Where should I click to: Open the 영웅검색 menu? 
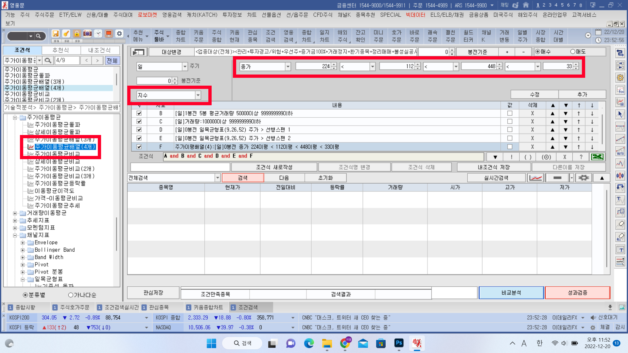click(172, 15)
